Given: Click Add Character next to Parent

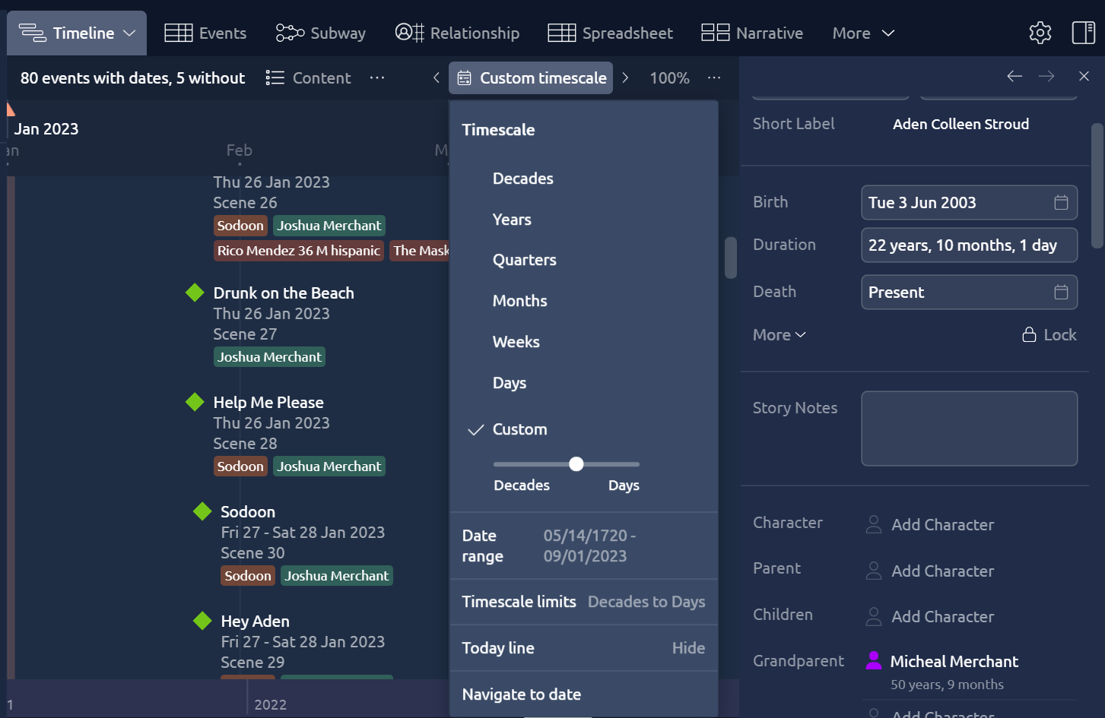Looking at the screenshot, I should 942,571.
